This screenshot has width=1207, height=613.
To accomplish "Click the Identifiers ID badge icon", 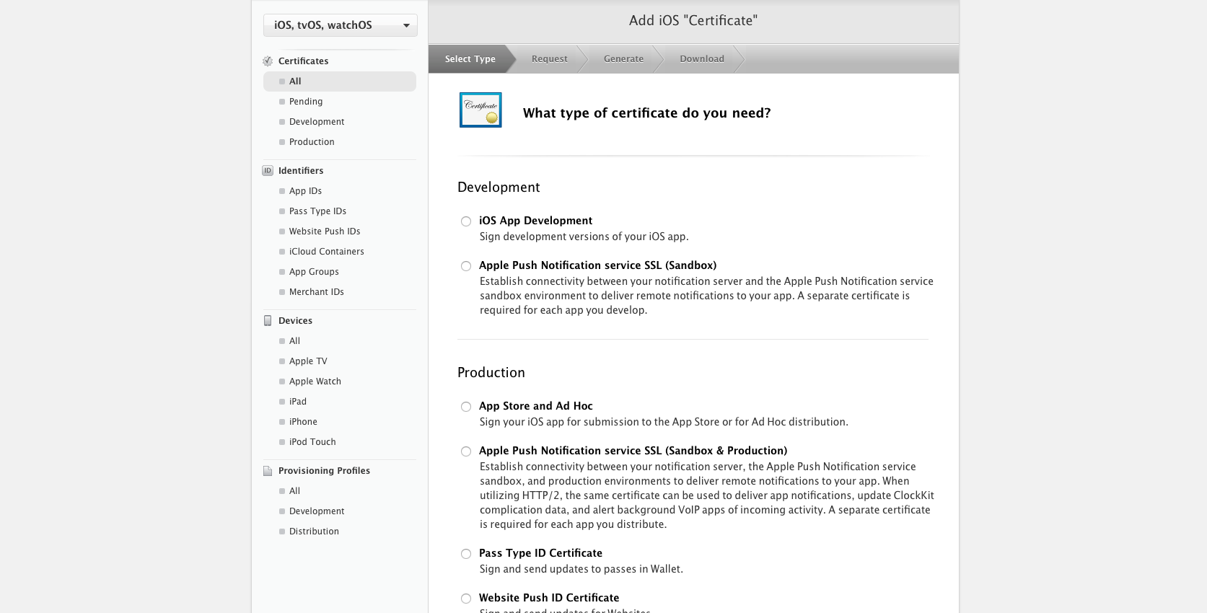I will [268, 171].
